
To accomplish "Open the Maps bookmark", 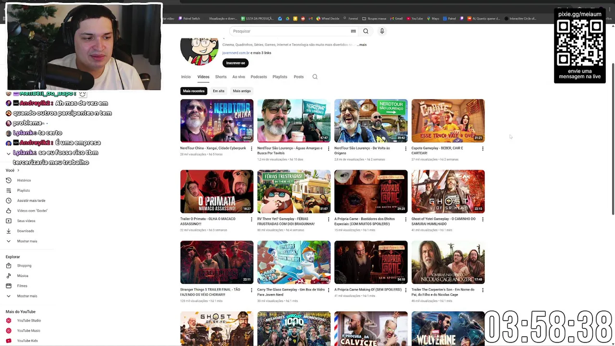I will pyautogui.click(x=433, y=19).
